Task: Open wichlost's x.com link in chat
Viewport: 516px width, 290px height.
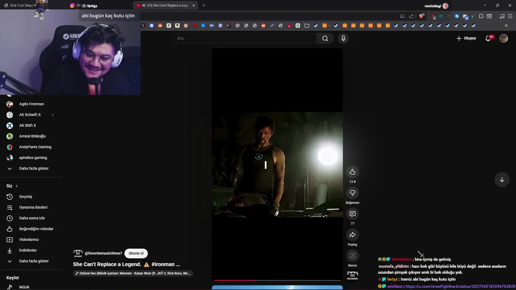Action: click(460, 286)
